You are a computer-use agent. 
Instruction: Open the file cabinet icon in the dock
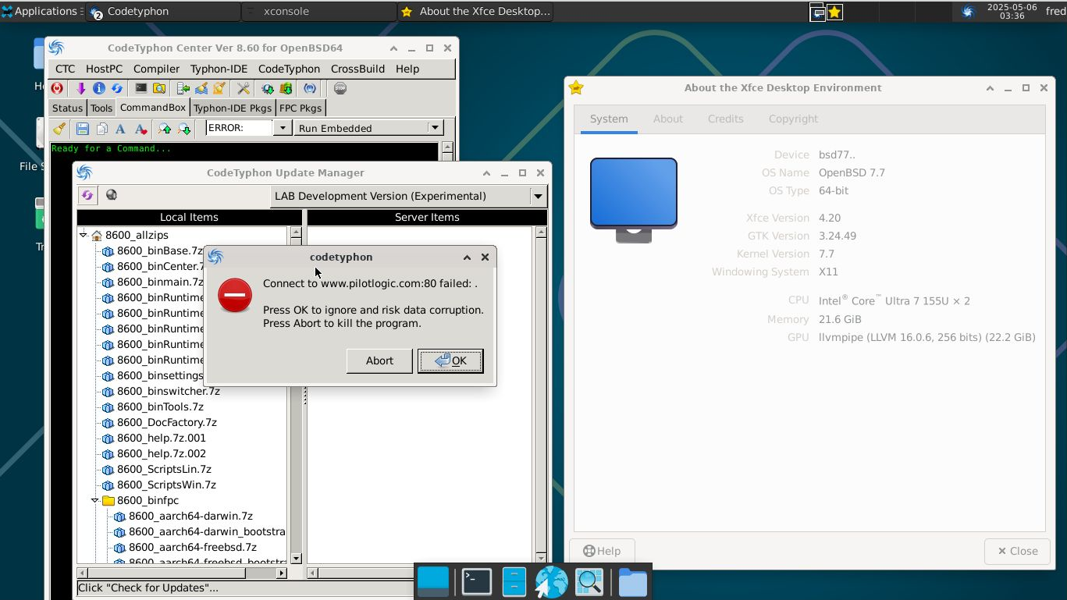[x=514, y=581]
